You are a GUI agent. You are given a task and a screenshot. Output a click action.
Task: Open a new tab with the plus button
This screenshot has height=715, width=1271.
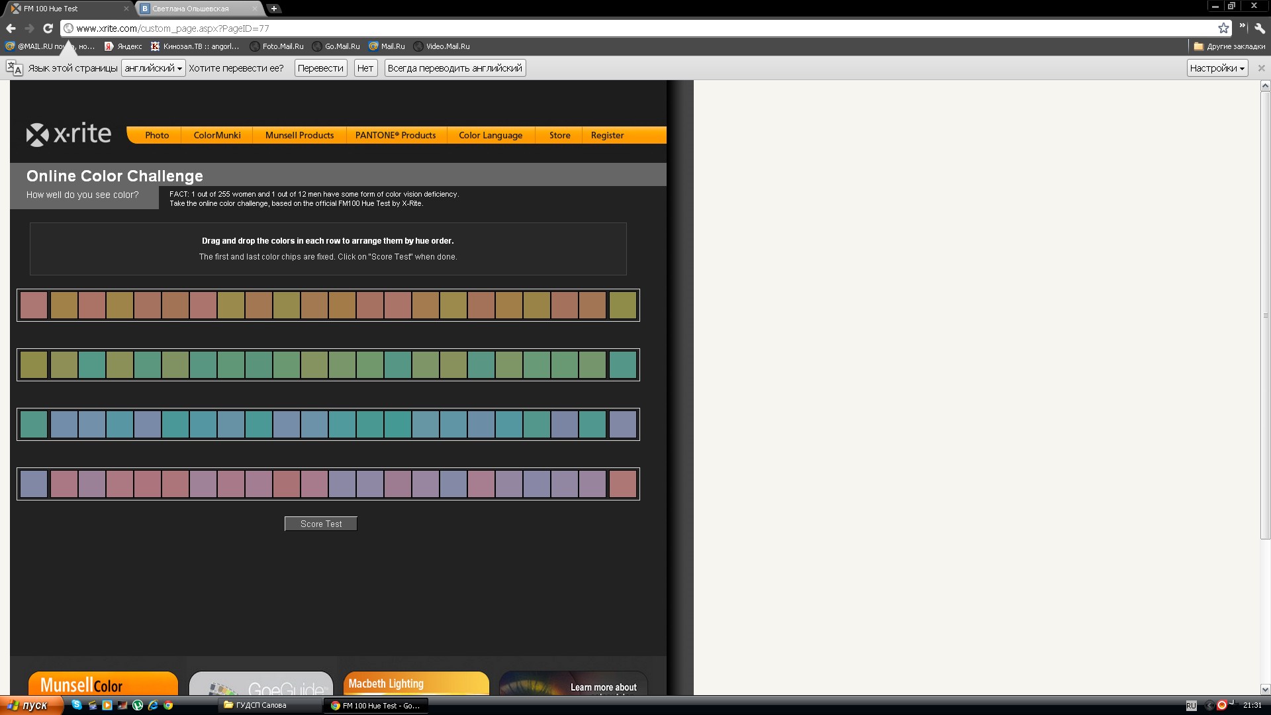tap(273, 9)
